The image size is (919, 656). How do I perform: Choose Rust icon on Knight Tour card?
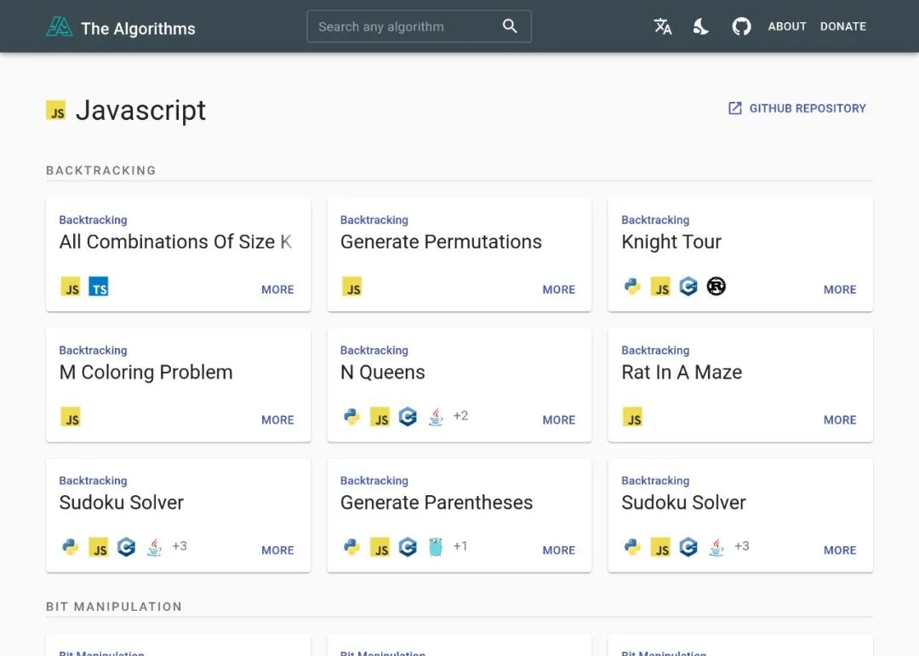(x=716, y=286)
